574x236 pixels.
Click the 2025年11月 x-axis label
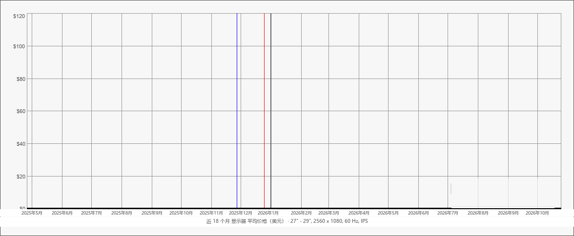pyautogui.click(x=212, y=213)
